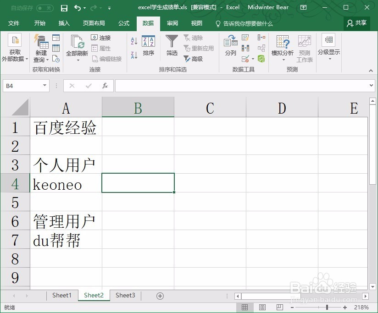Viewport: 378px width, 313px height.
Task: Select the 视图 ribbon tab
Action: click(x=196, y=23)
